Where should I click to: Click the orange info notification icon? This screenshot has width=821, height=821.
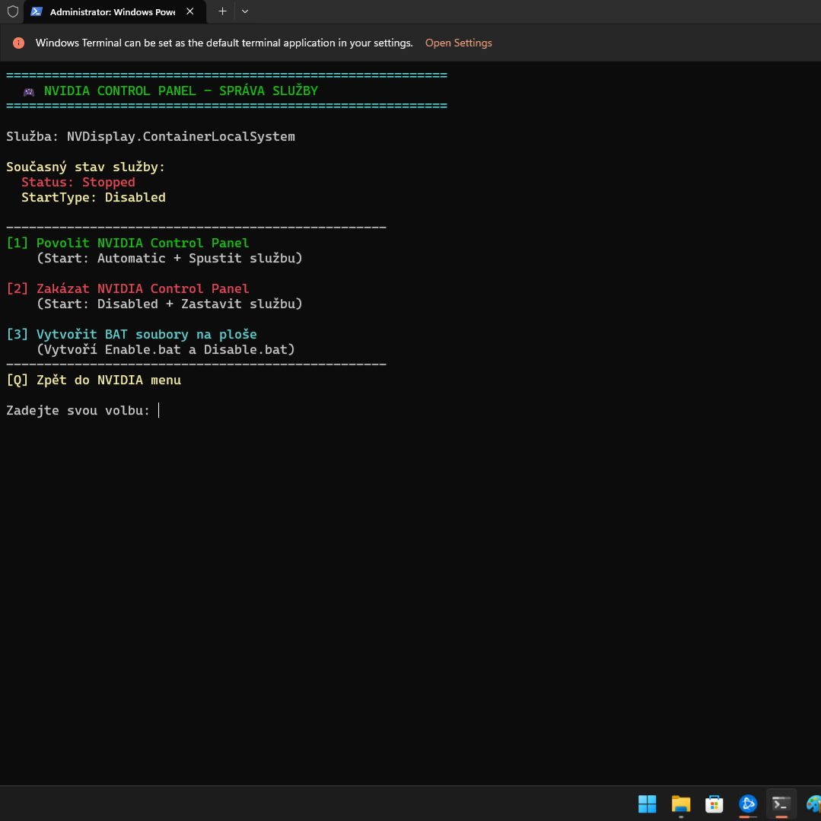19,43
